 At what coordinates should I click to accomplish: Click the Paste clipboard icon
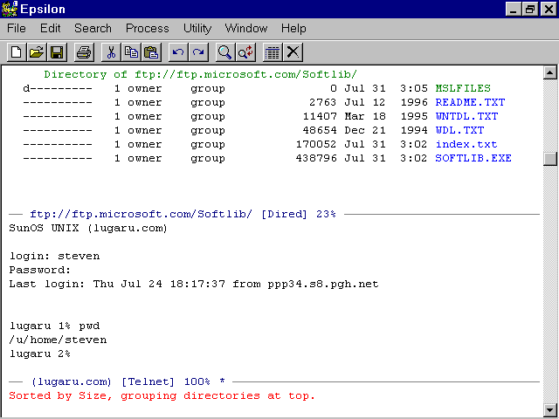[151, 52]
